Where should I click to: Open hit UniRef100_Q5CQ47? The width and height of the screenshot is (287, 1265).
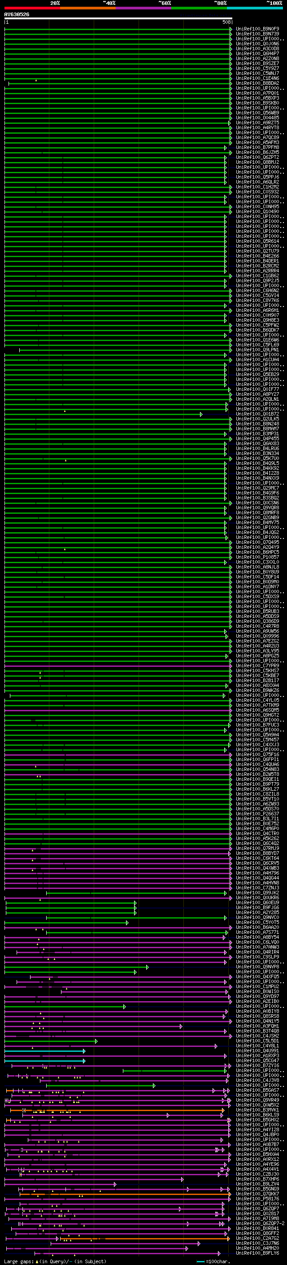click(x=257, y=1060)
